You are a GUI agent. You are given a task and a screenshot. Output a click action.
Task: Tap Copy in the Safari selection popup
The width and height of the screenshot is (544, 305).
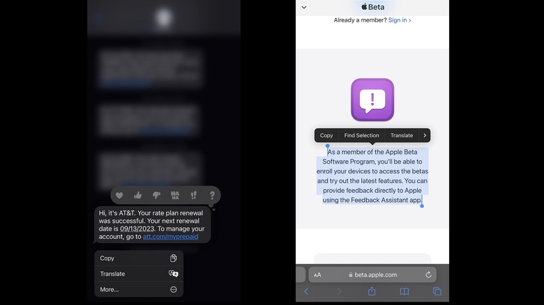(x=326, y=136)
